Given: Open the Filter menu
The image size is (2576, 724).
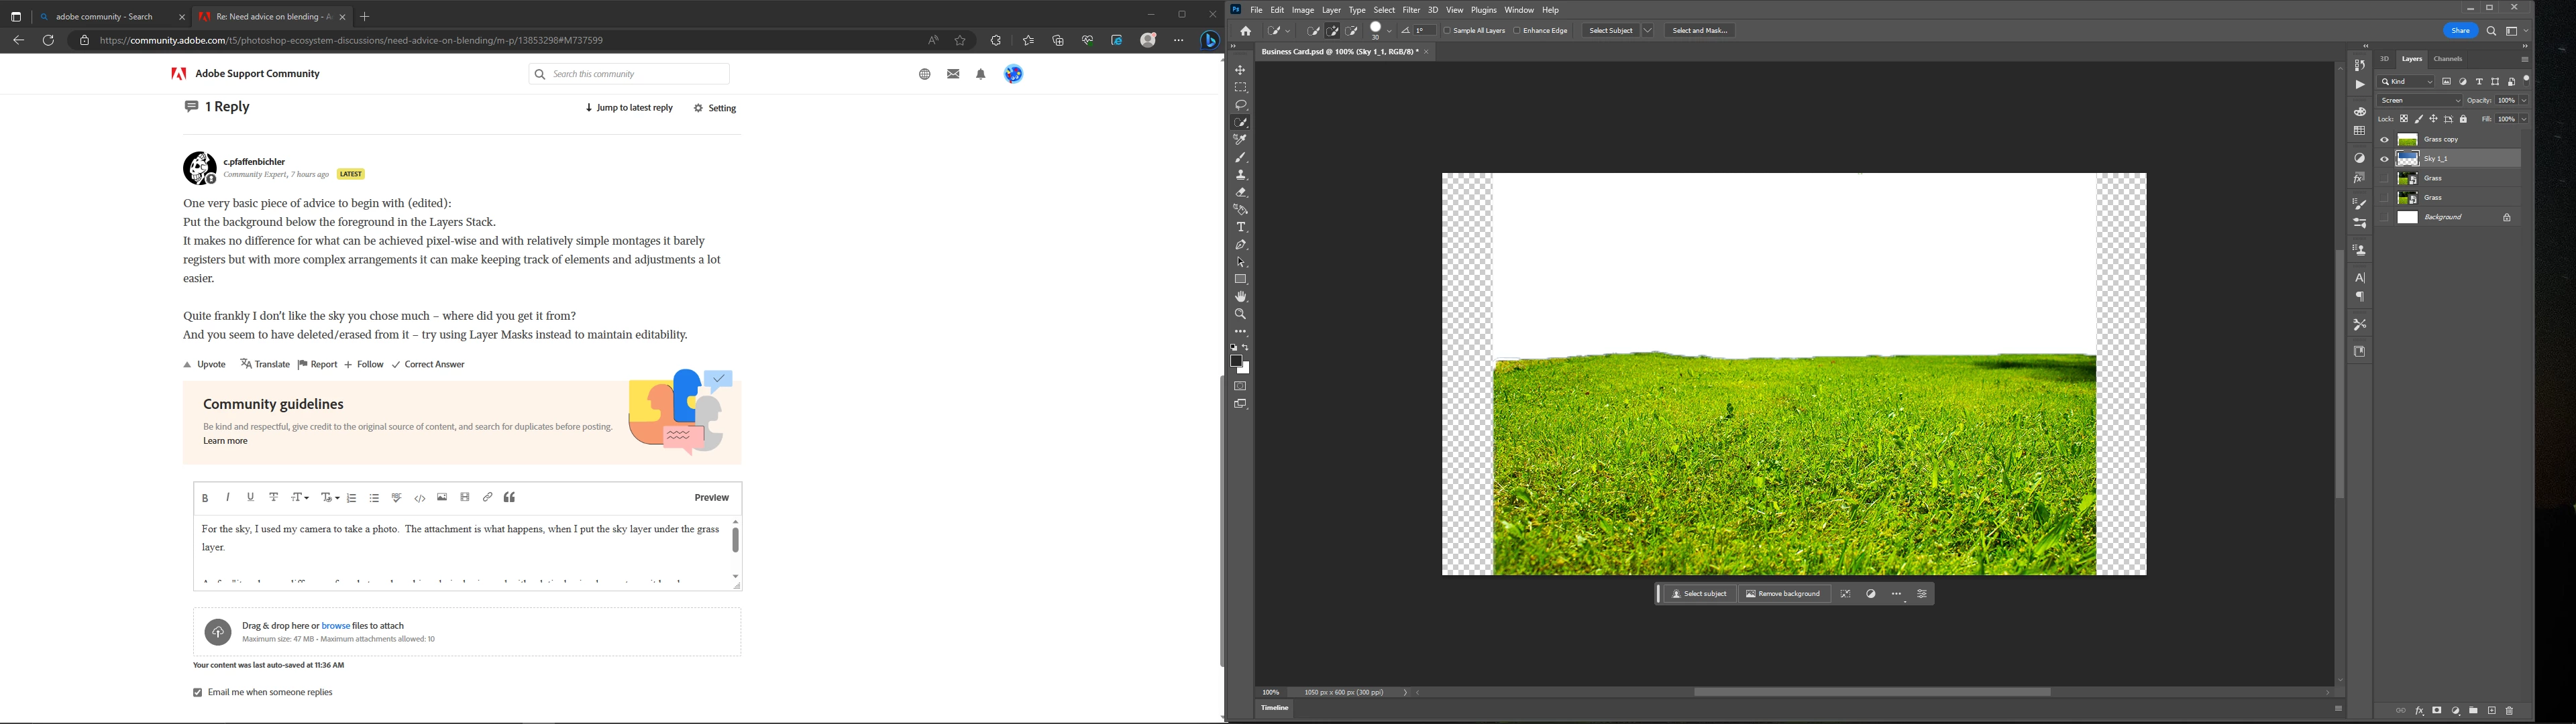Looking at the screenshot, I should tap(1411, 10).
